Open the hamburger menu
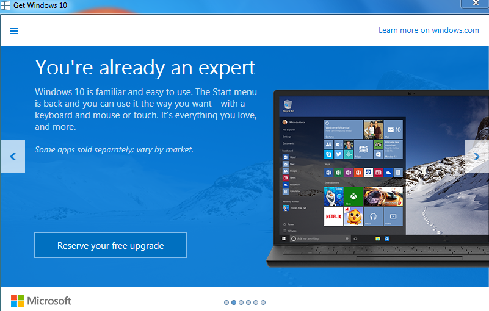This screenshot has width=489, height=311. click(14, 31)
